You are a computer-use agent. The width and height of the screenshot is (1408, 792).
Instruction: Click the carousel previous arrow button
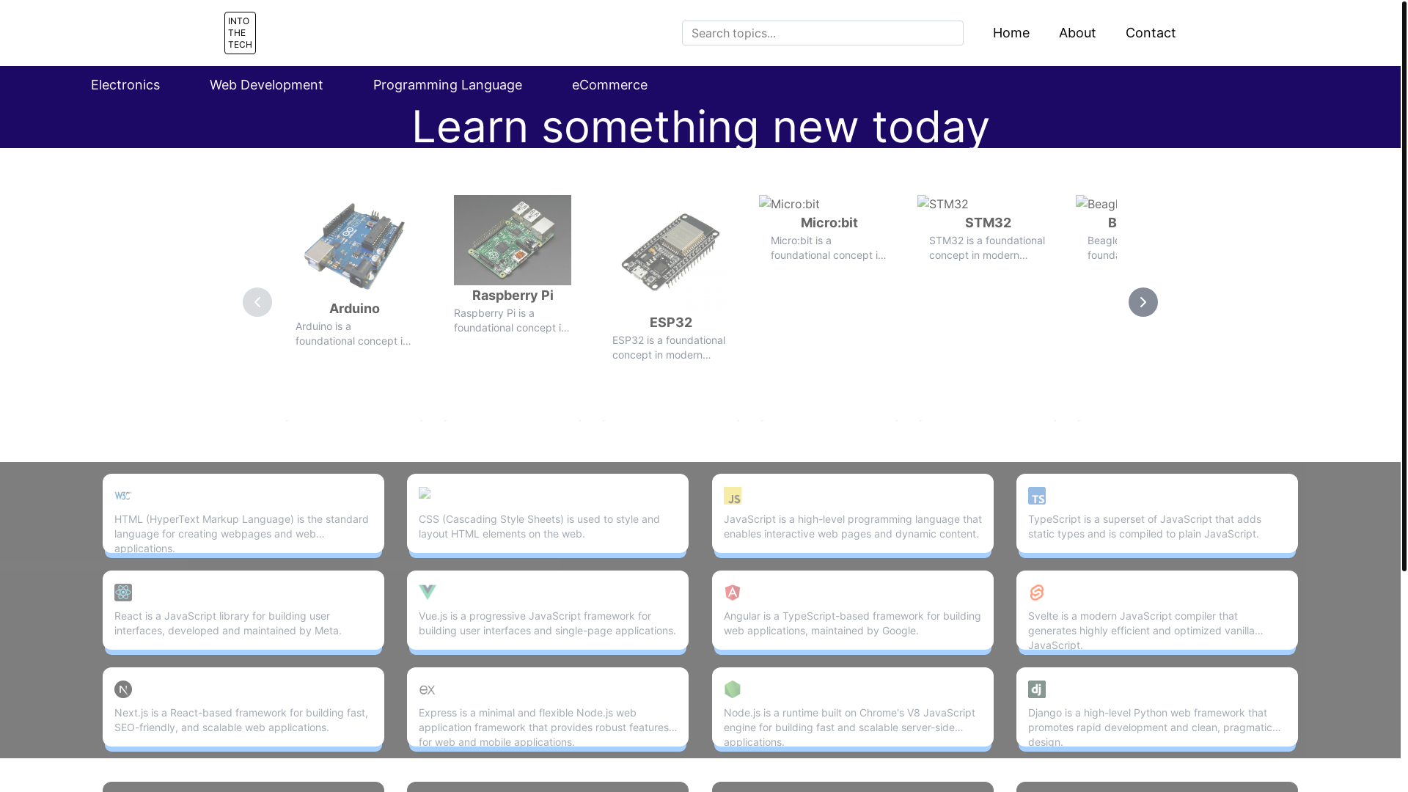(x=257, y=302)
